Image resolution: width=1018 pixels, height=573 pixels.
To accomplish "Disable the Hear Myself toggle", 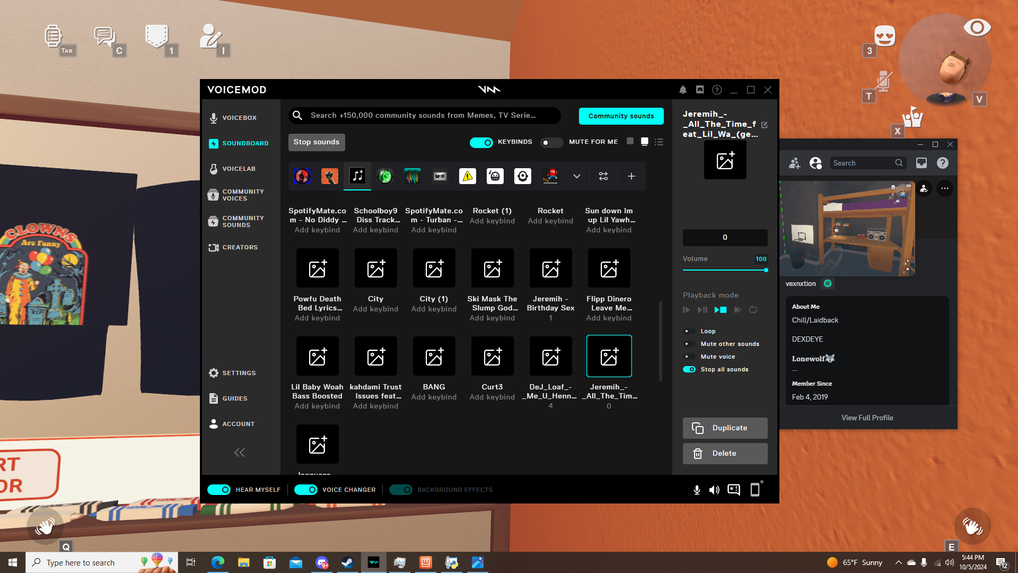I will [x=219, y=490].
